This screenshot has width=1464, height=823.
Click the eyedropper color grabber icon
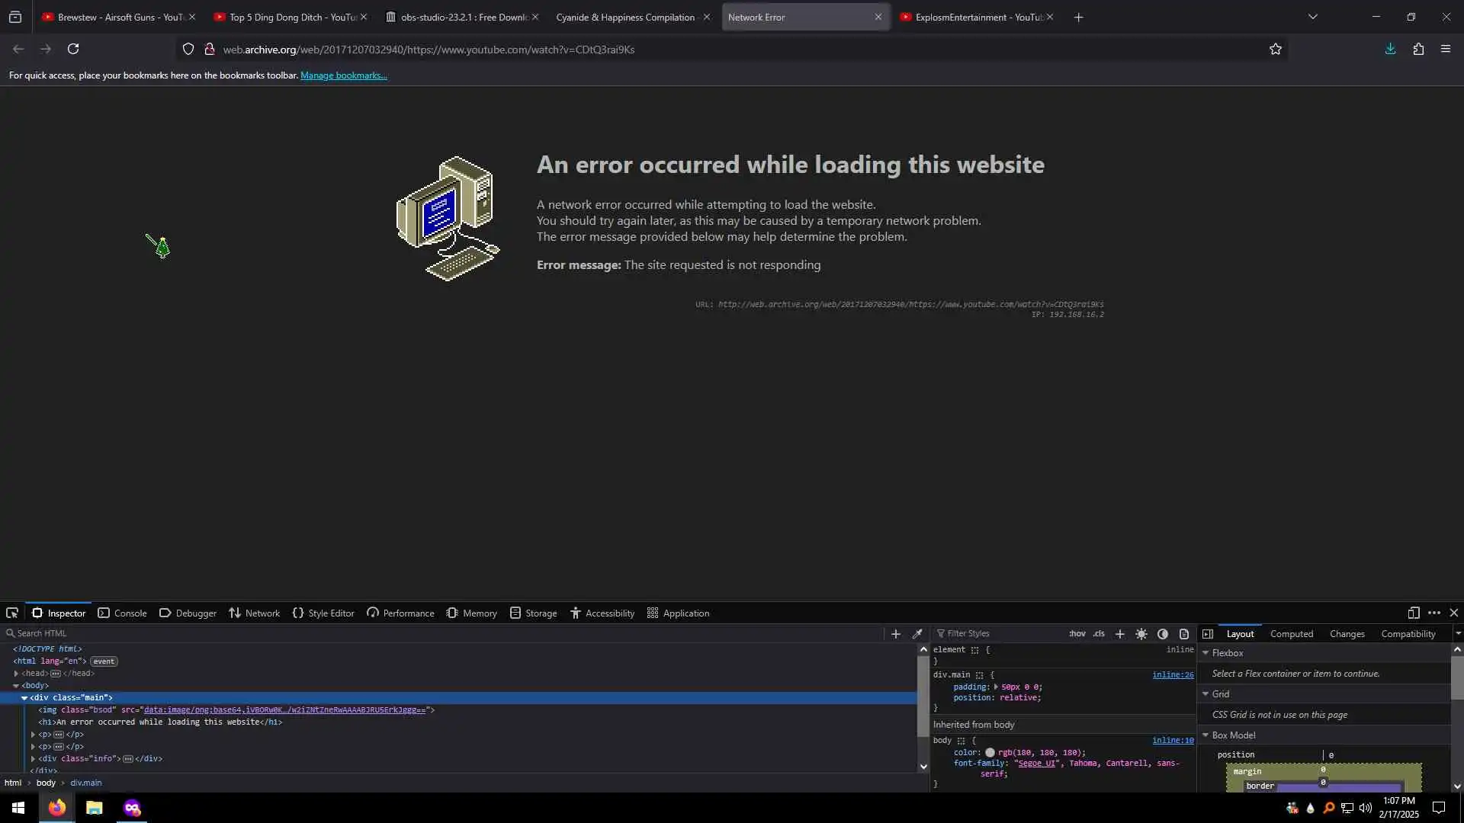coord(917,634)
